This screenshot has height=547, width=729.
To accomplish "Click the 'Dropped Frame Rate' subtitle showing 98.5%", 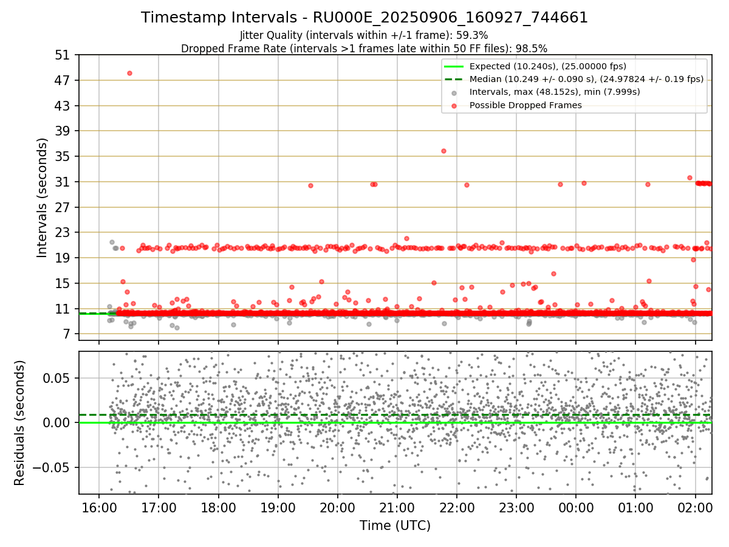I will click(364, 48).
